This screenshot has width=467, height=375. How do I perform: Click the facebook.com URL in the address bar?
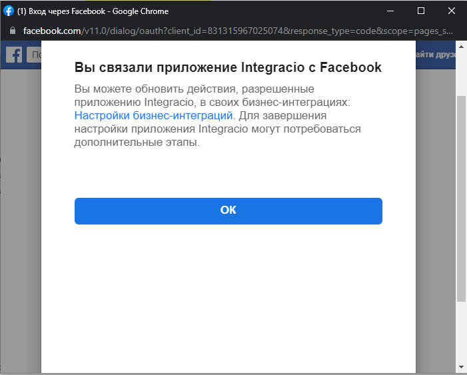point(238,31)
